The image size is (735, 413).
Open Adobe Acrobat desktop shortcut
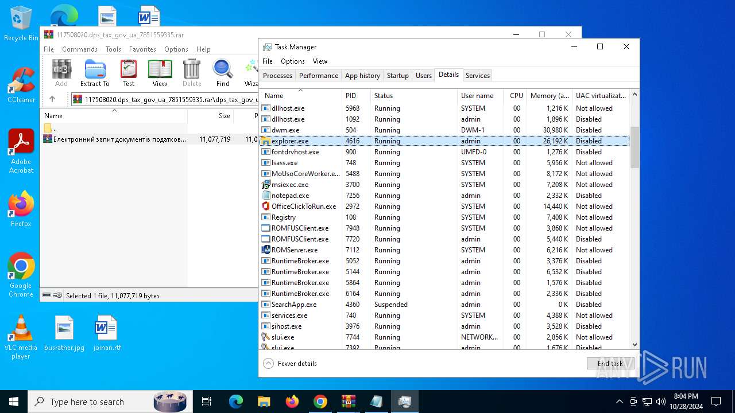tap(21, 151)
